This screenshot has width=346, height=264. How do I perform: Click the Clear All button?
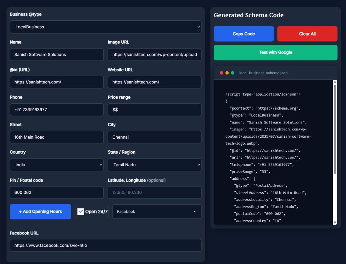(x=307, y=34)
